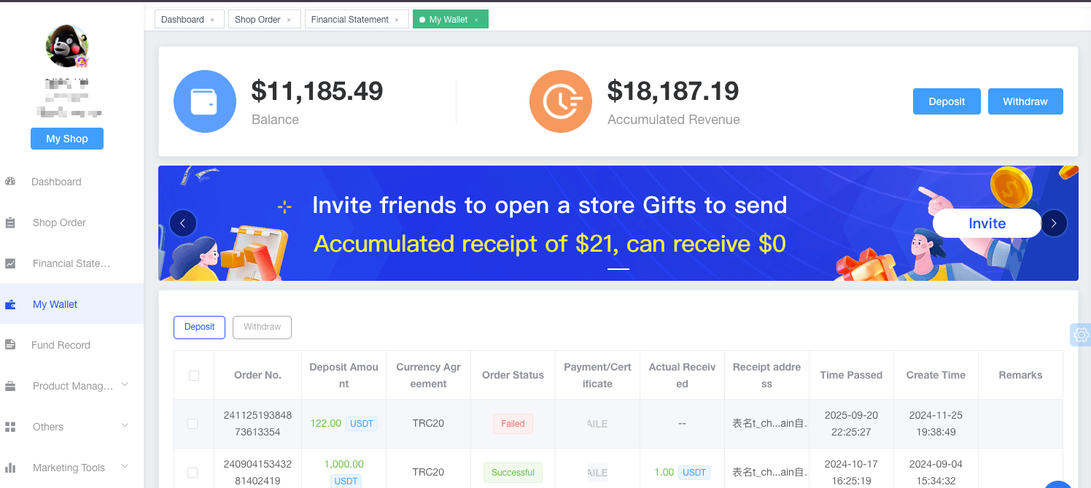The width and height of the screenshot is (1091, 488).
Task: Click the Product Management briefcase icon
Action: 10,386
